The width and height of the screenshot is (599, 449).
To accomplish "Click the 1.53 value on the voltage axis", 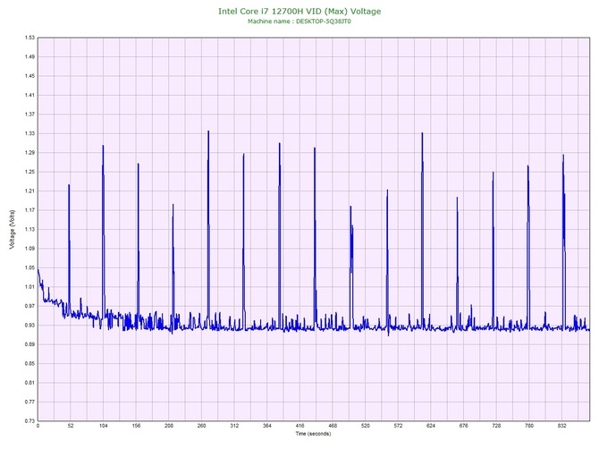I will pos(30,38).
